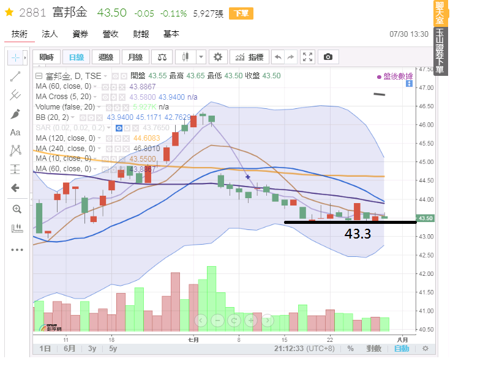Click the orange 下單 order button
Image resolution: width=483 pixels, height=367 pixels.
(241, 13)
